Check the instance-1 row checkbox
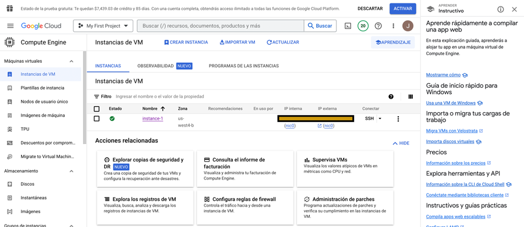 [x=97, y=118]
